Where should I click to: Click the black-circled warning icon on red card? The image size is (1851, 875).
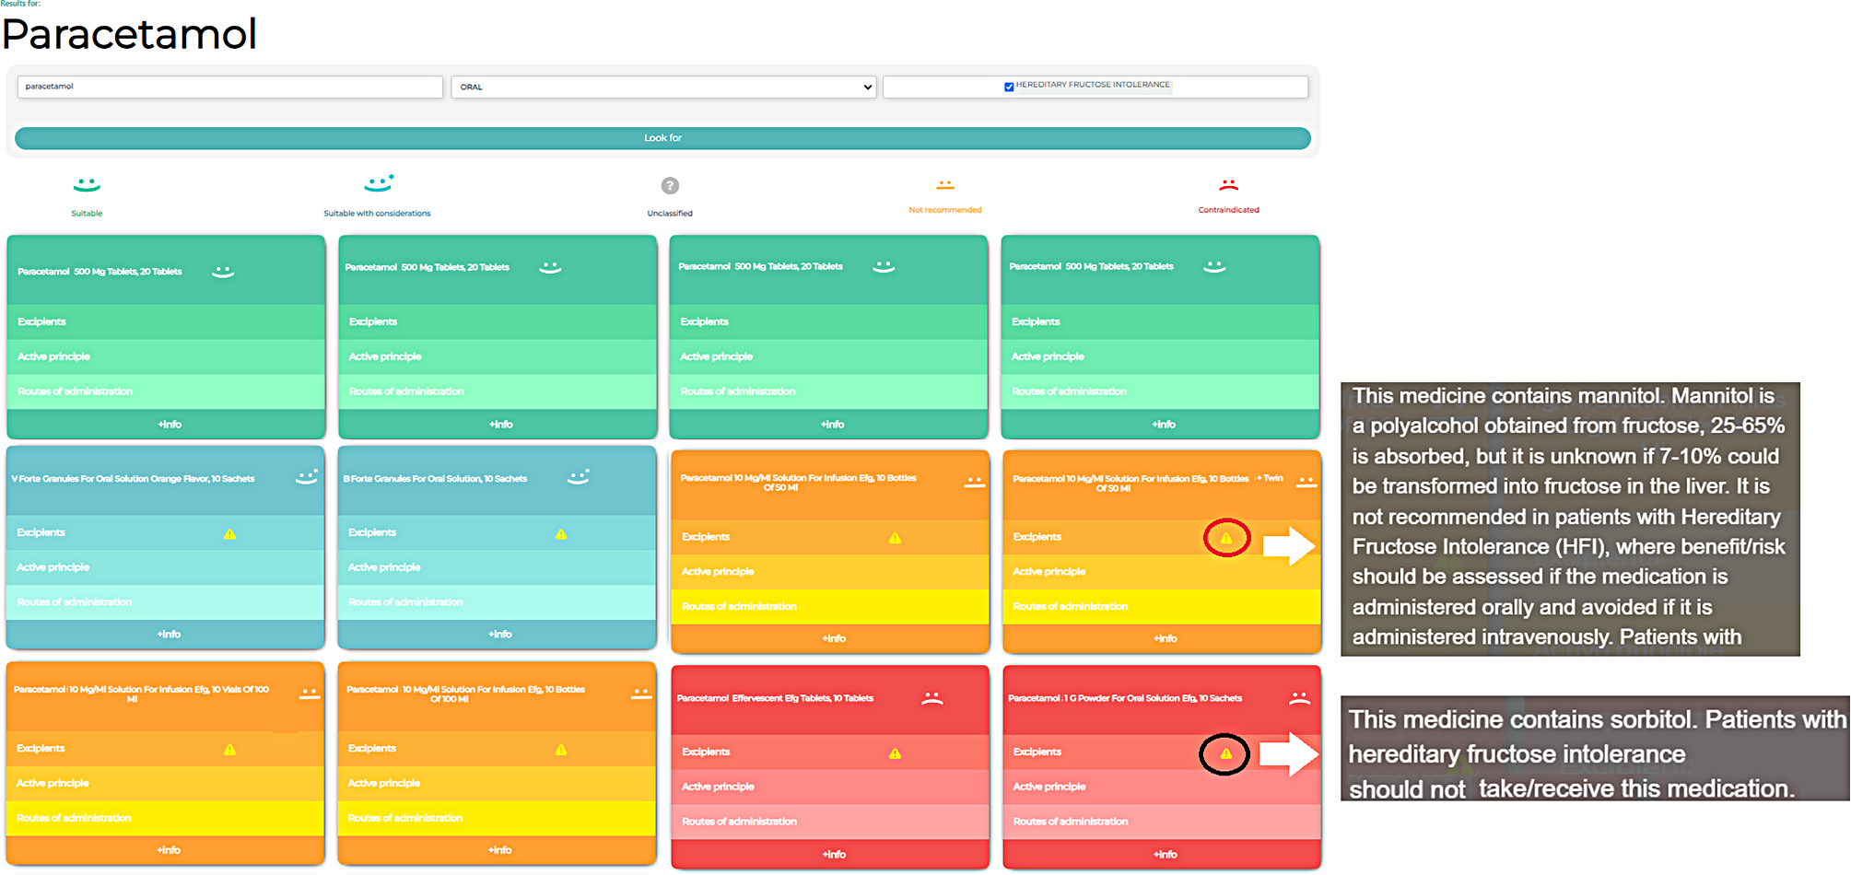pos(1225,753)
